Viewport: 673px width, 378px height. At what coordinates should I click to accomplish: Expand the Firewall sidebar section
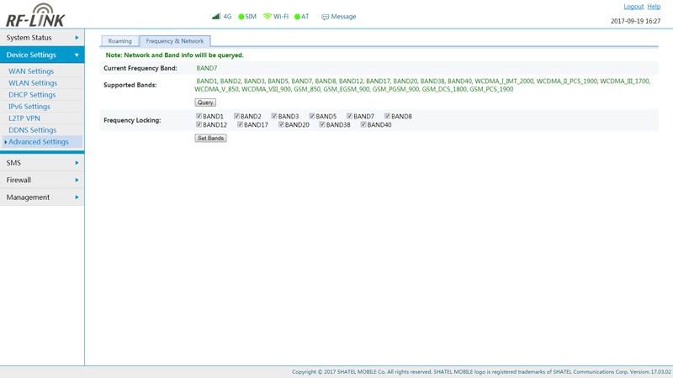[x=41, y=180]
